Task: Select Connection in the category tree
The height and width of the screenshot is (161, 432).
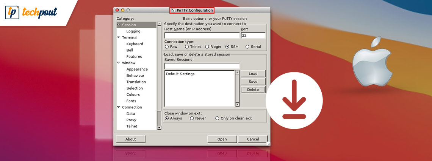Action: coord(132,107)
